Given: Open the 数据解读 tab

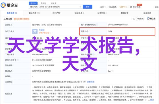Looking at the screenshot, I should 125,13.
